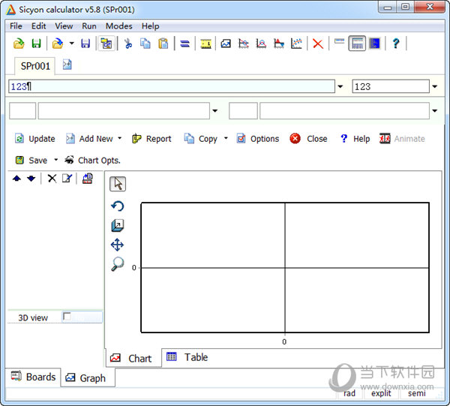The height and width of the screenshot is (406, 450).
Task: Click the paste clipboard icon
Action: [x=163, y=44]
